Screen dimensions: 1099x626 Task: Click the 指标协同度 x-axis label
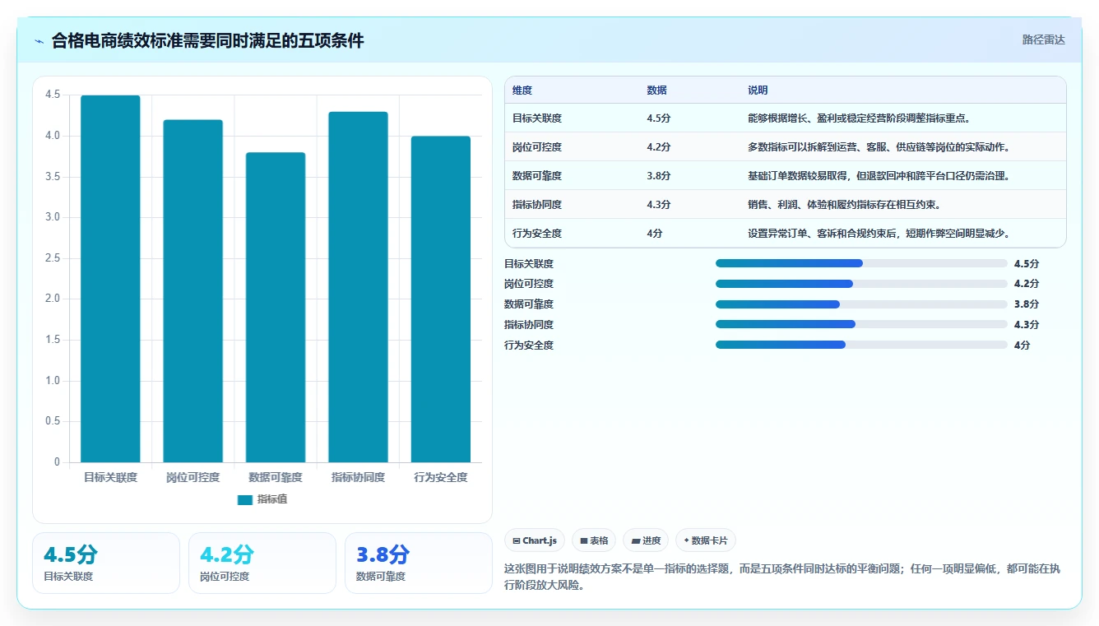358,477
